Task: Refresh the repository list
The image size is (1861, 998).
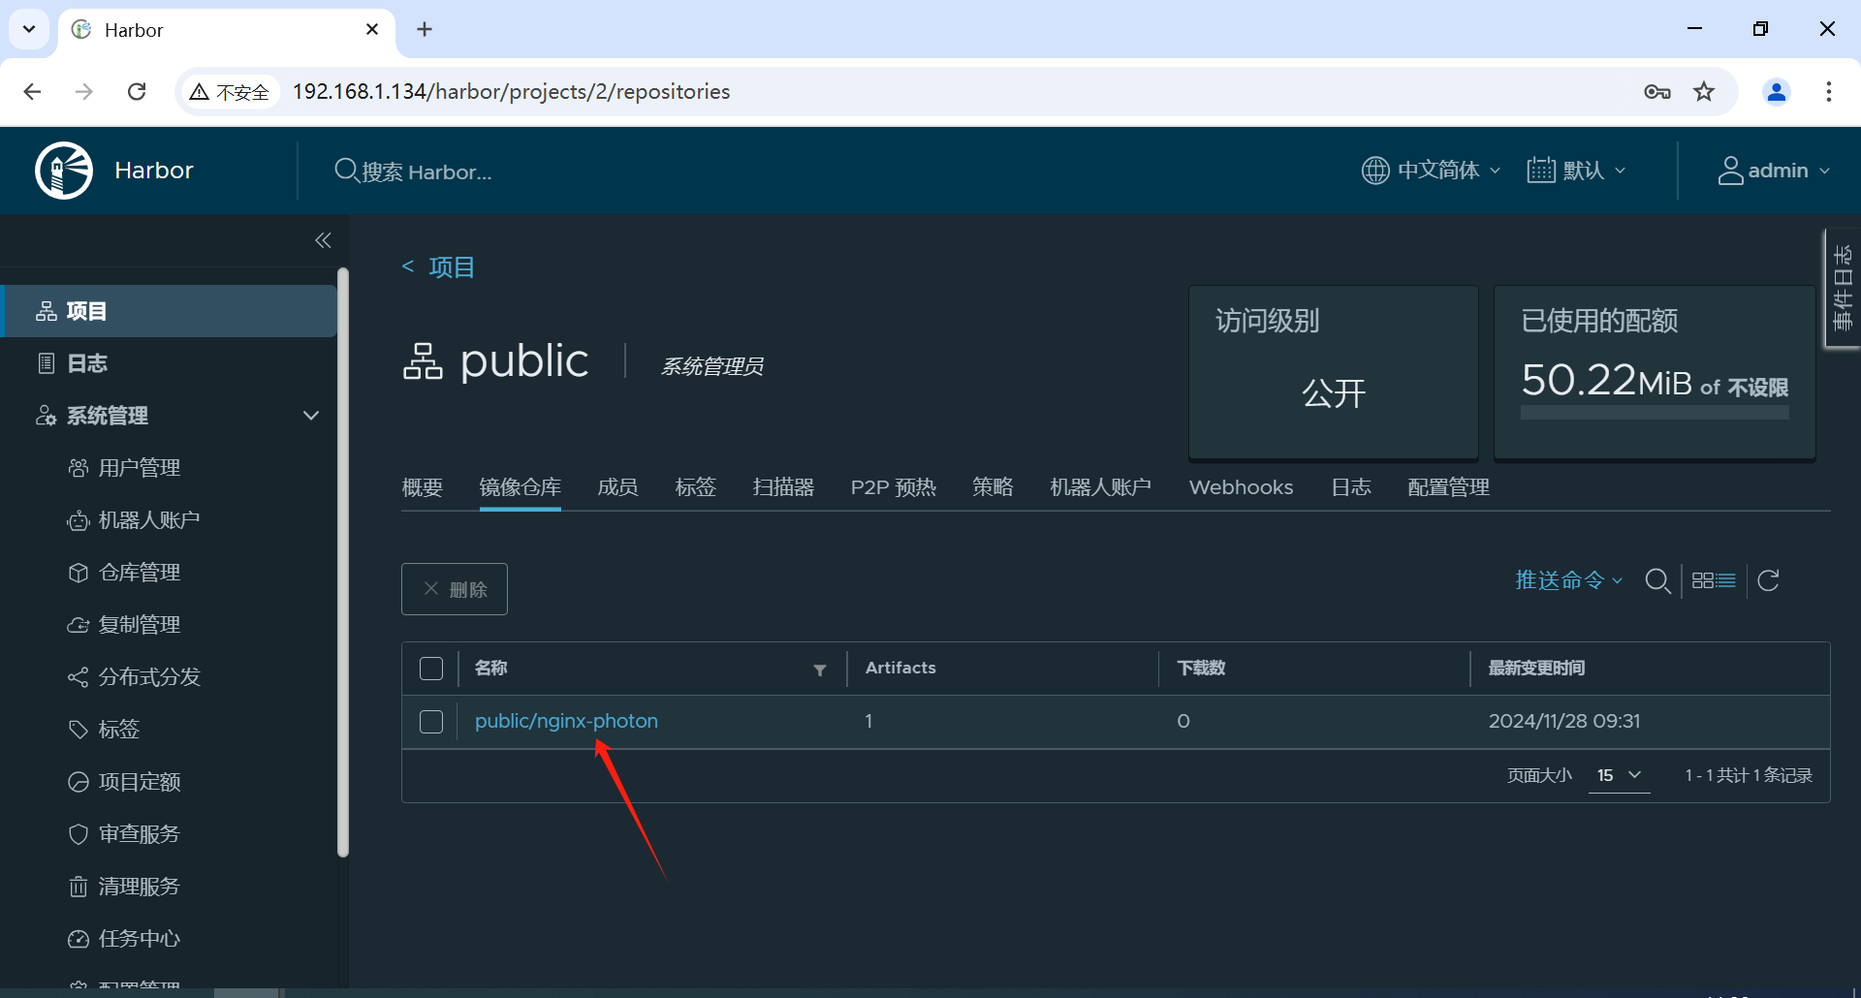Action: click(x=1768, y=580)
